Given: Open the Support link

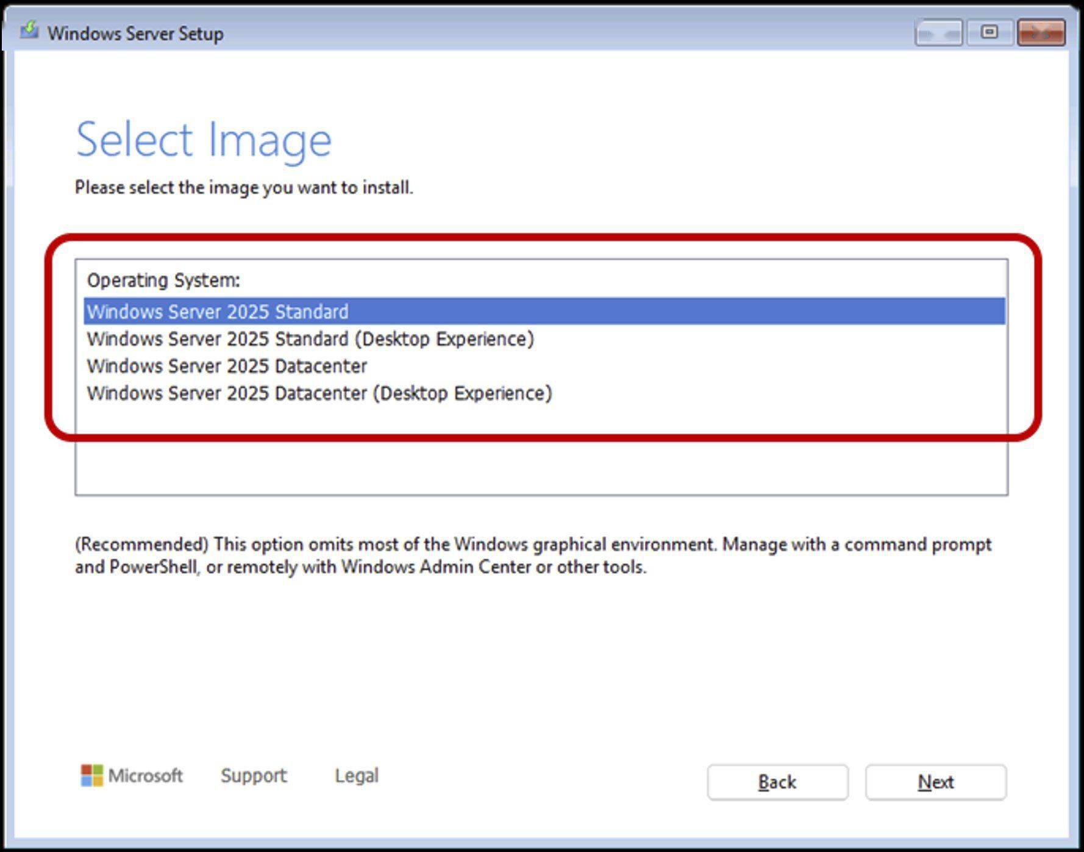Looking at the screenshot, I should (254, 776).
